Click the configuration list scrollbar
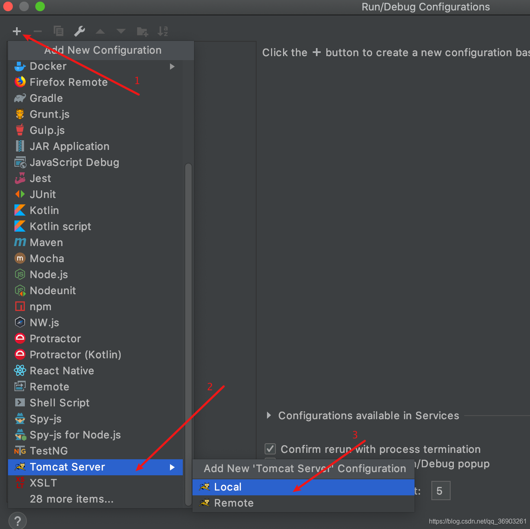This screenshot has height=529, width=530. pos(188,335)
